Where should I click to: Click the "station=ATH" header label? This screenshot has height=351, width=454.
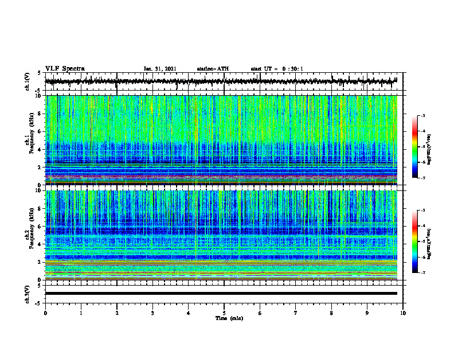click(x=213, y=69)
